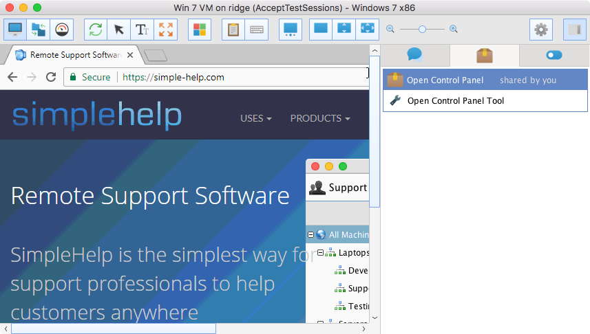Open the PRODUCTS dropdown menu
The height and width of the screenshot is (334, 590).
pyautogui.click(x=320, y=118)
